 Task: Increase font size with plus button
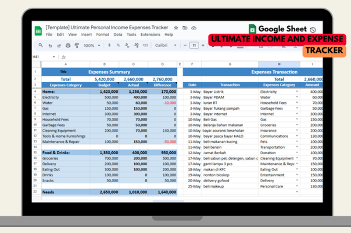(203, 45)
